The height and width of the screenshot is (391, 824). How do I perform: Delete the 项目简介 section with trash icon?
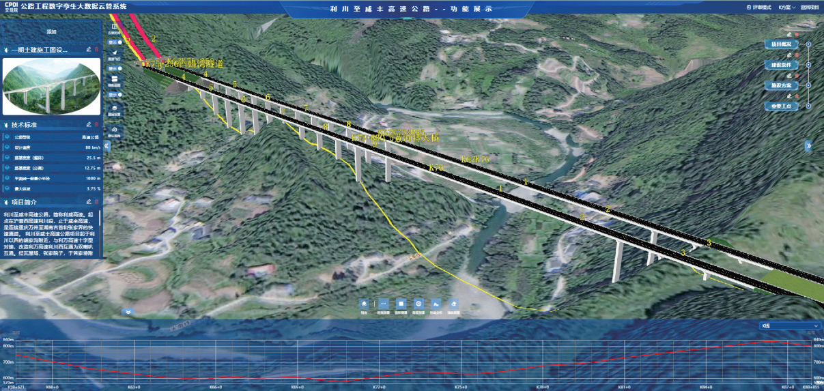pyautogui.click(x=96, y=202)
